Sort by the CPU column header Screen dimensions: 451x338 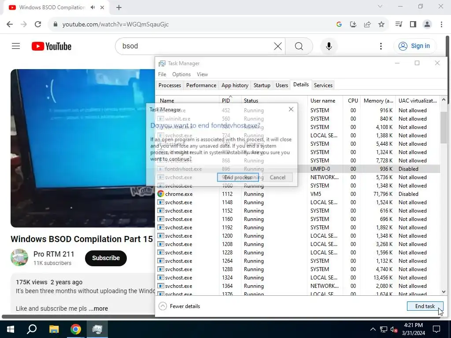[x=353, y=101]
